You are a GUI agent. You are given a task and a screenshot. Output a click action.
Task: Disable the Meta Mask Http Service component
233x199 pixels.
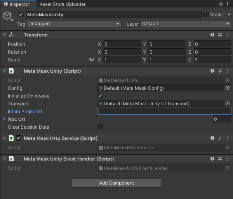click(x=19, y=138)
